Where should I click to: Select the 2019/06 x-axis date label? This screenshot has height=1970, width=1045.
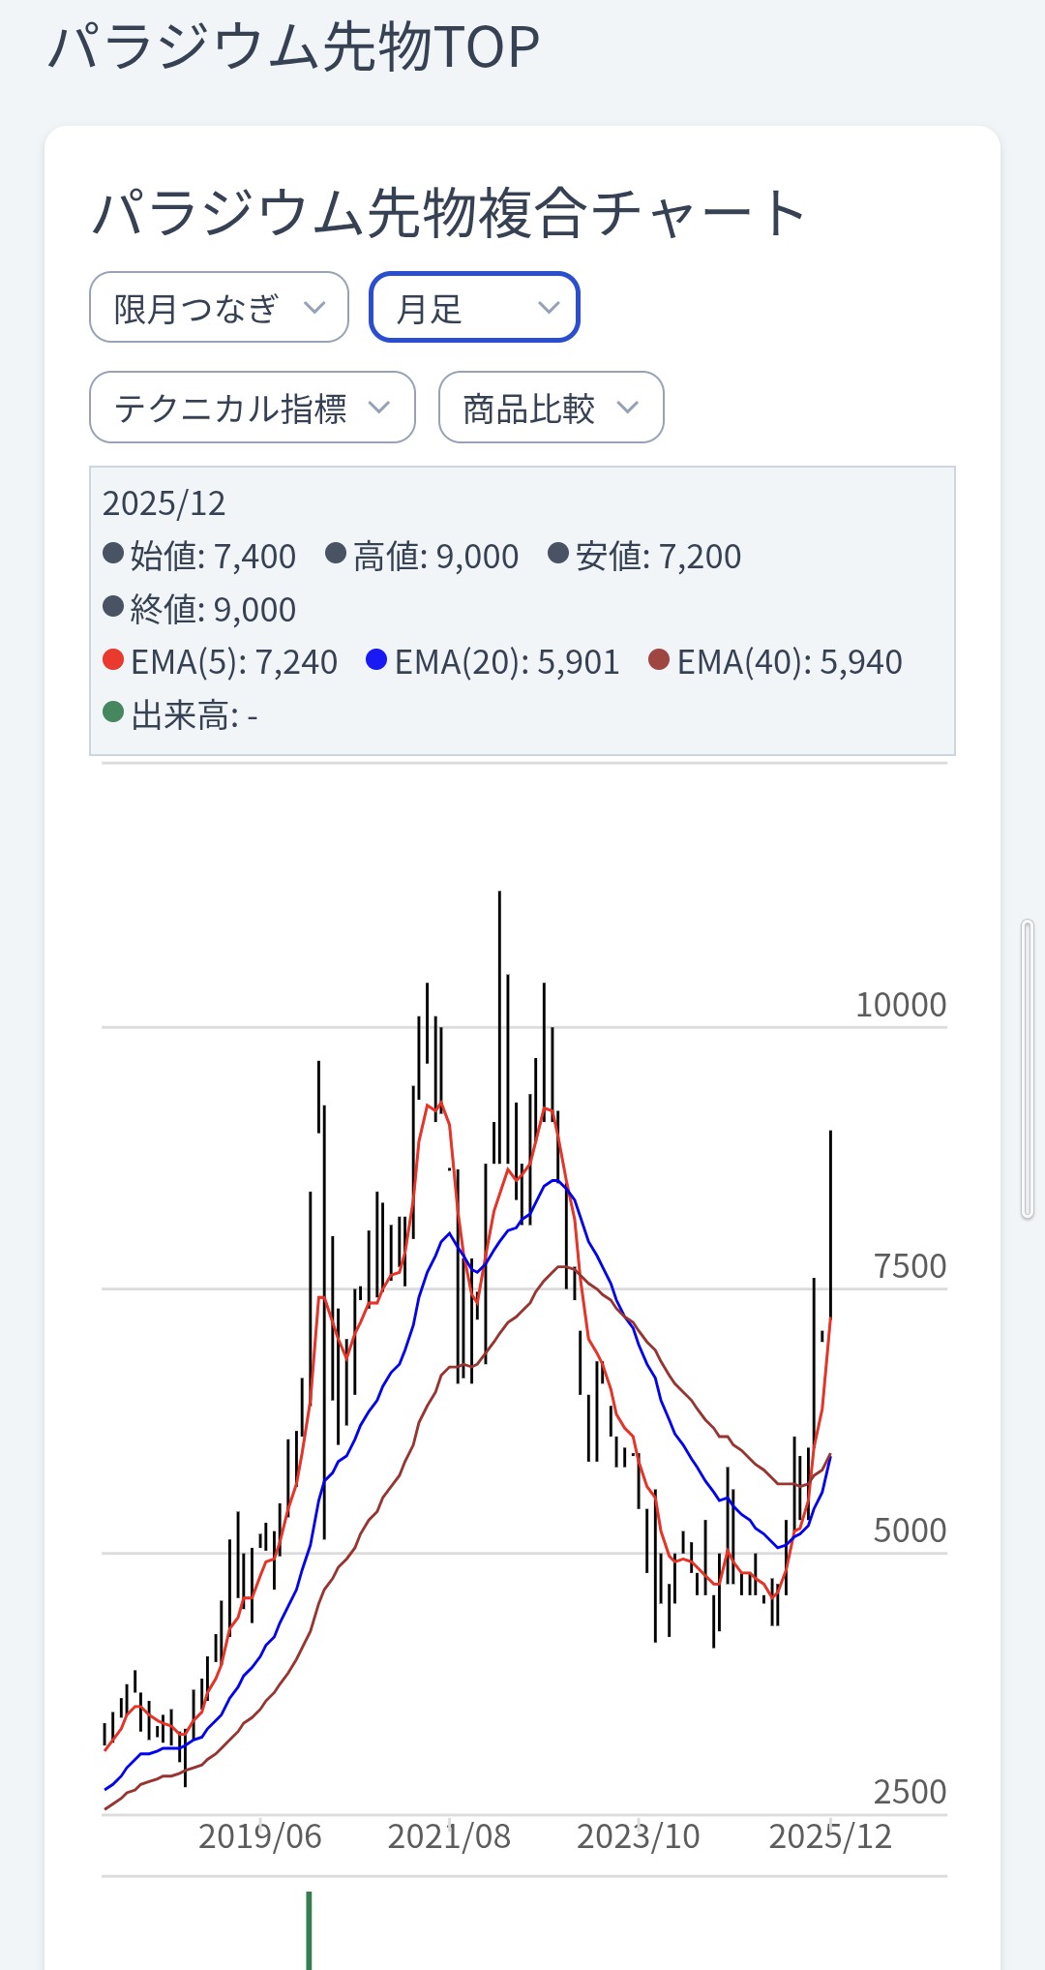click(x=259, y=1836)
